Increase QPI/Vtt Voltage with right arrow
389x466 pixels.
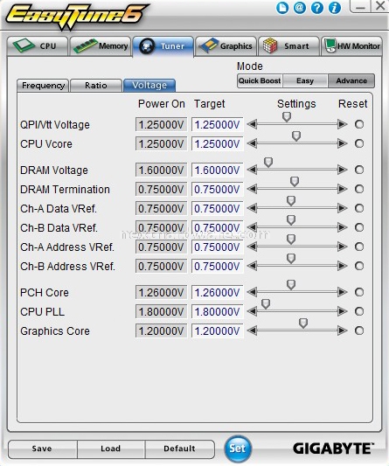pos(343,124)
